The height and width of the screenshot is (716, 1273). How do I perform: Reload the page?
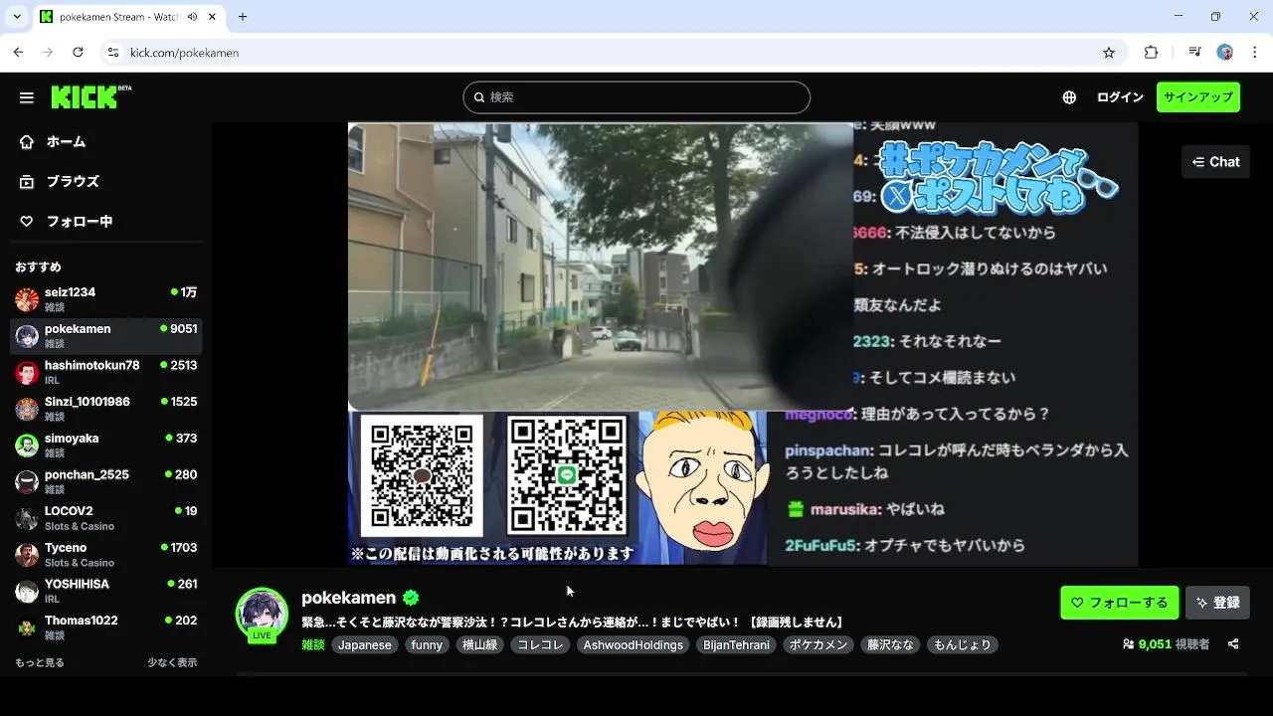78,53
